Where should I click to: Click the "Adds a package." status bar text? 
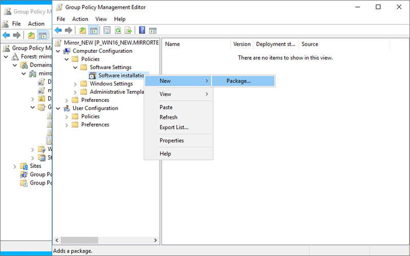[73, 251]
